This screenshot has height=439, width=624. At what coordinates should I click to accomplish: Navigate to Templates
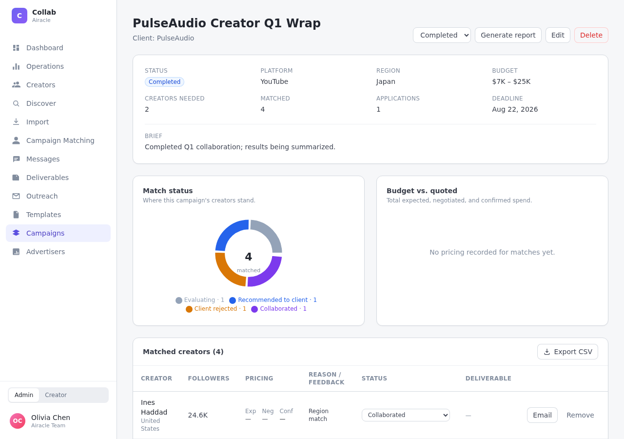[x=58, y=215]
